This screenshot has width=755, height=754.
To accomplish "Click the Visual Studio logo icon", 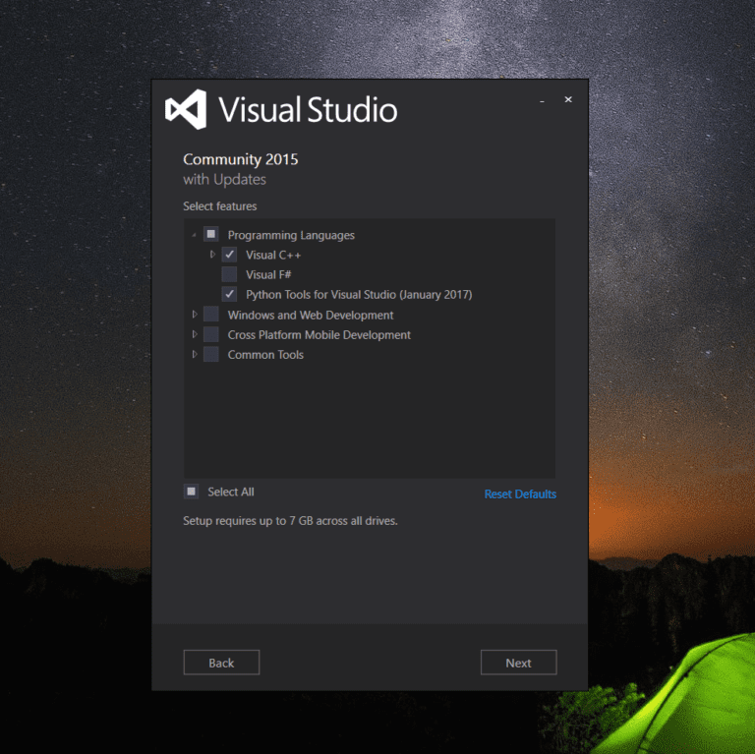I will click(x=186, y=110).
